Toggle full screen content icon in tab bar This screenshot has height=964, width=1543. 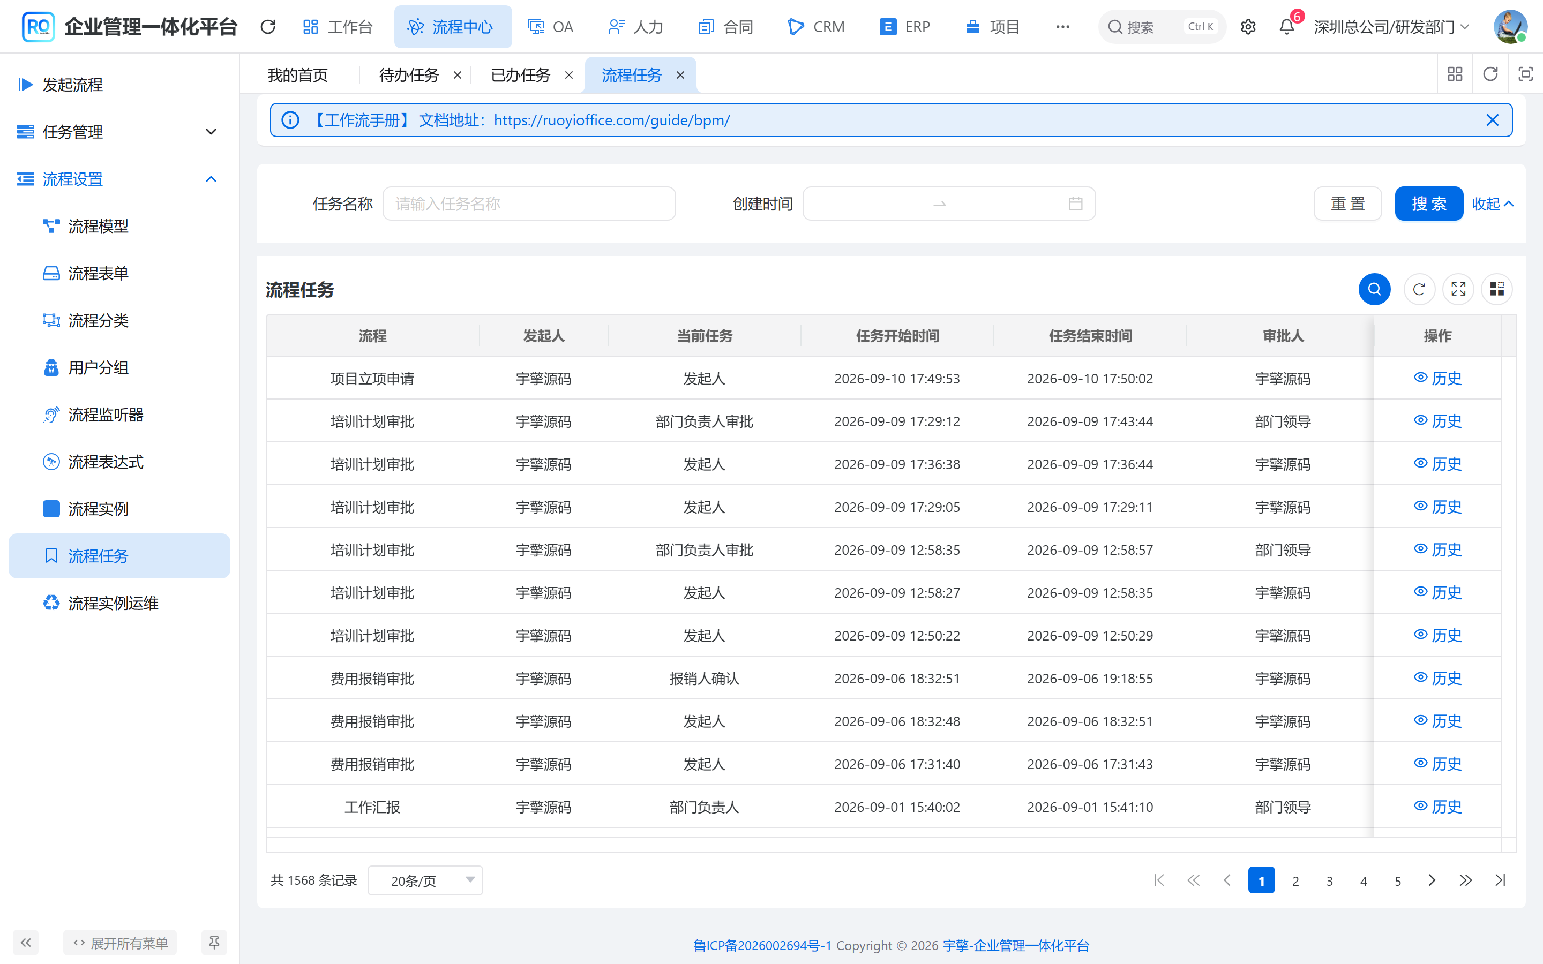(1525, 74)
